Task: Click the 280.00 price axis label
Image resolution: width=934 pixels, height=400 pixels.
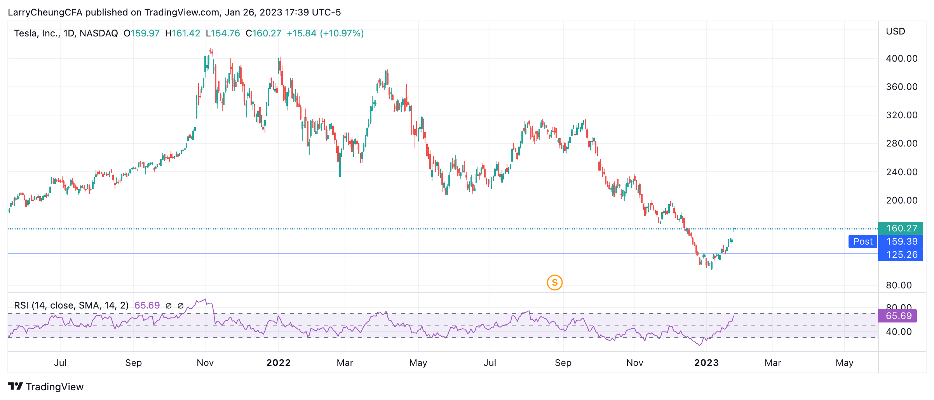Action: [x=902, y=143]
